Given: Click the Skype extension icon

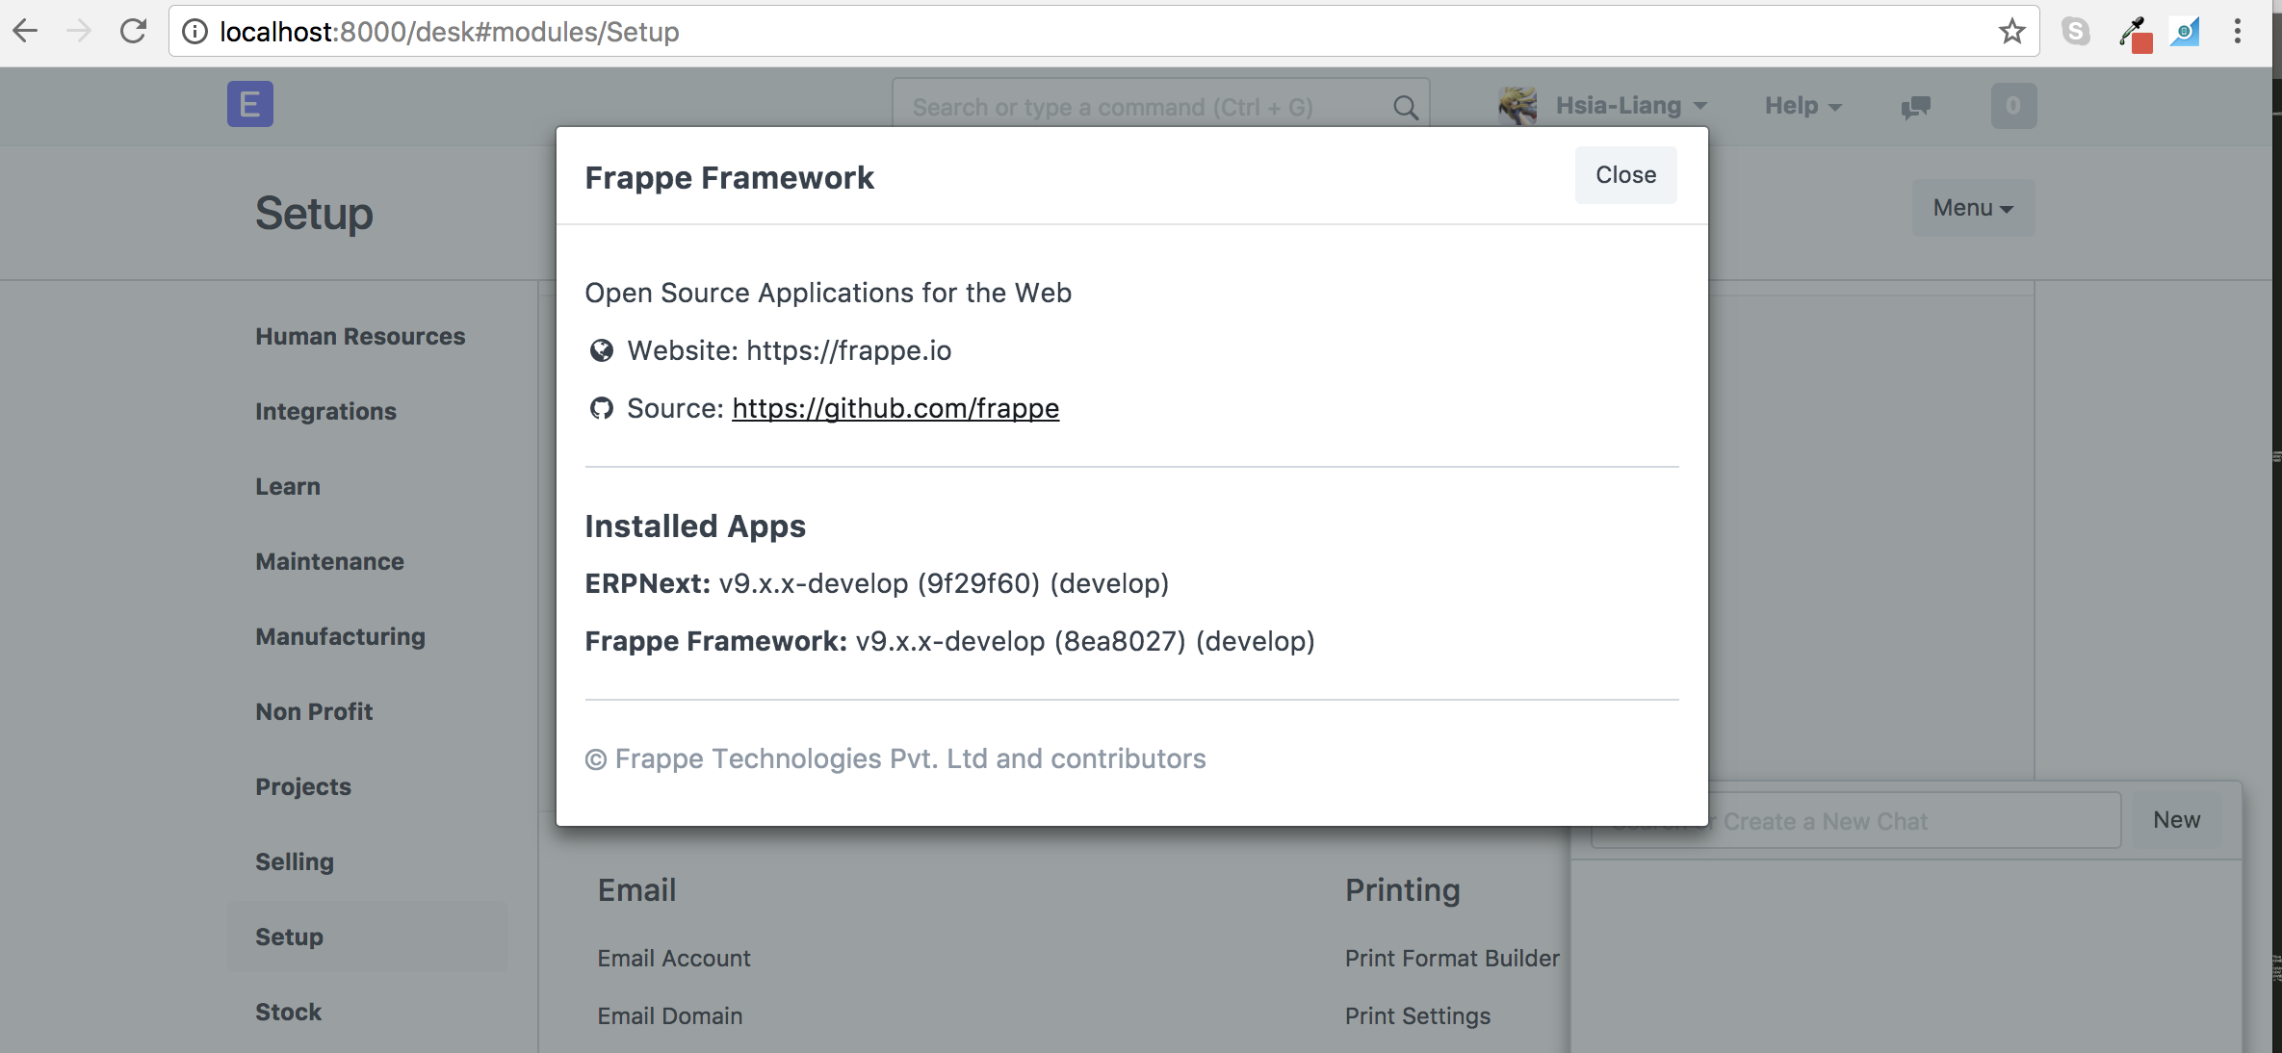Looking at the screenshot, I should pyautogui.click(x=2077, y=31).
